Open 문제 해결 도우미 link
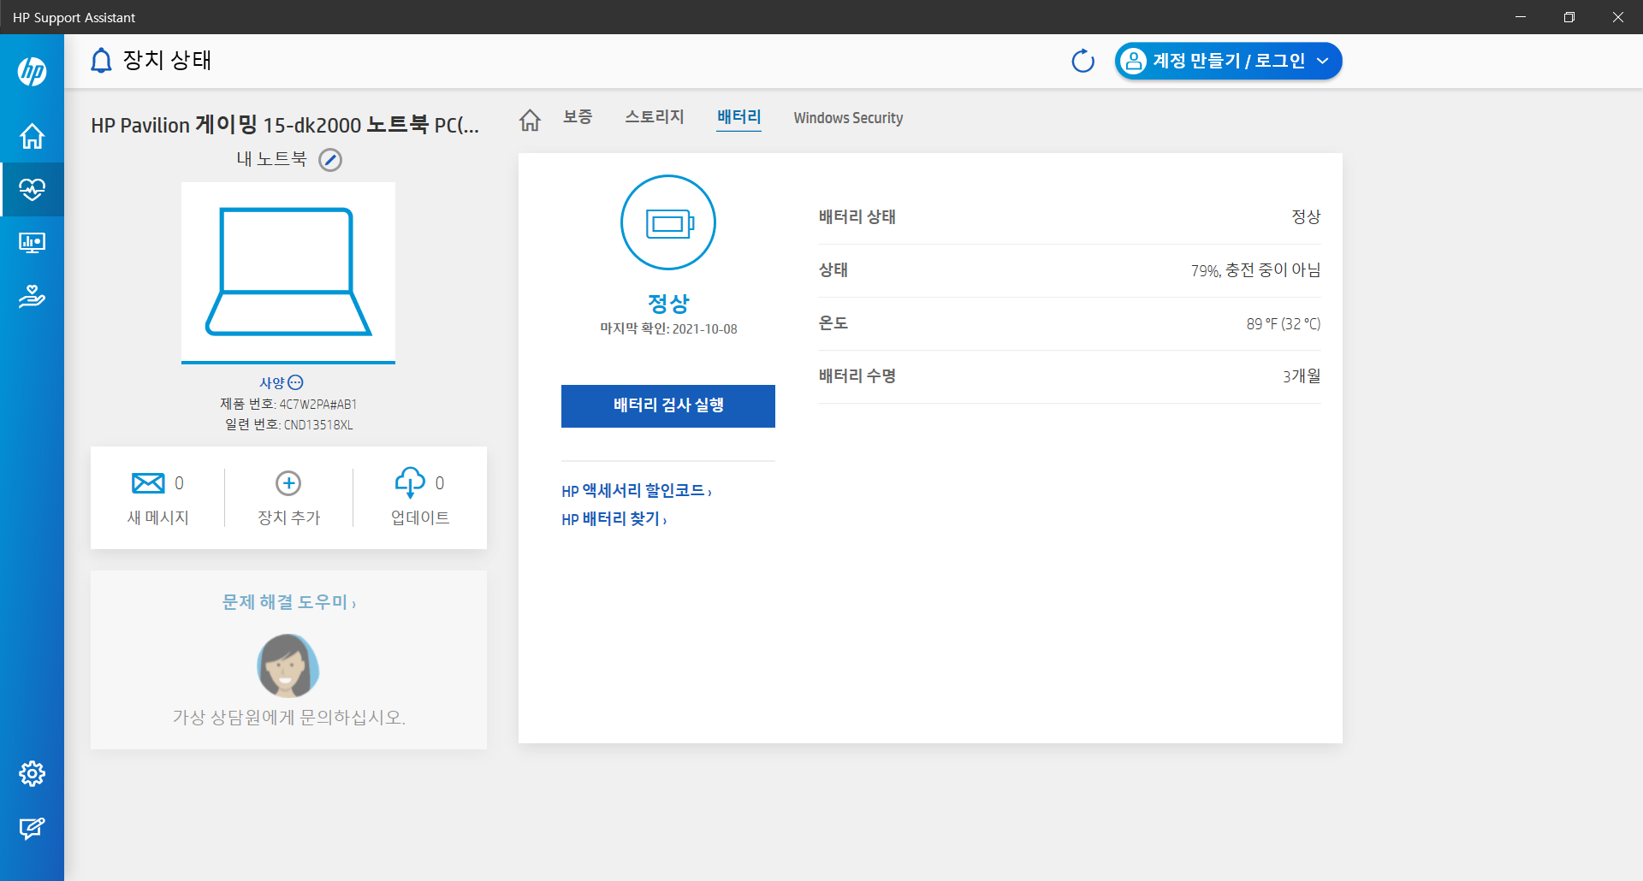1643x881 pixels. point(289,602)
